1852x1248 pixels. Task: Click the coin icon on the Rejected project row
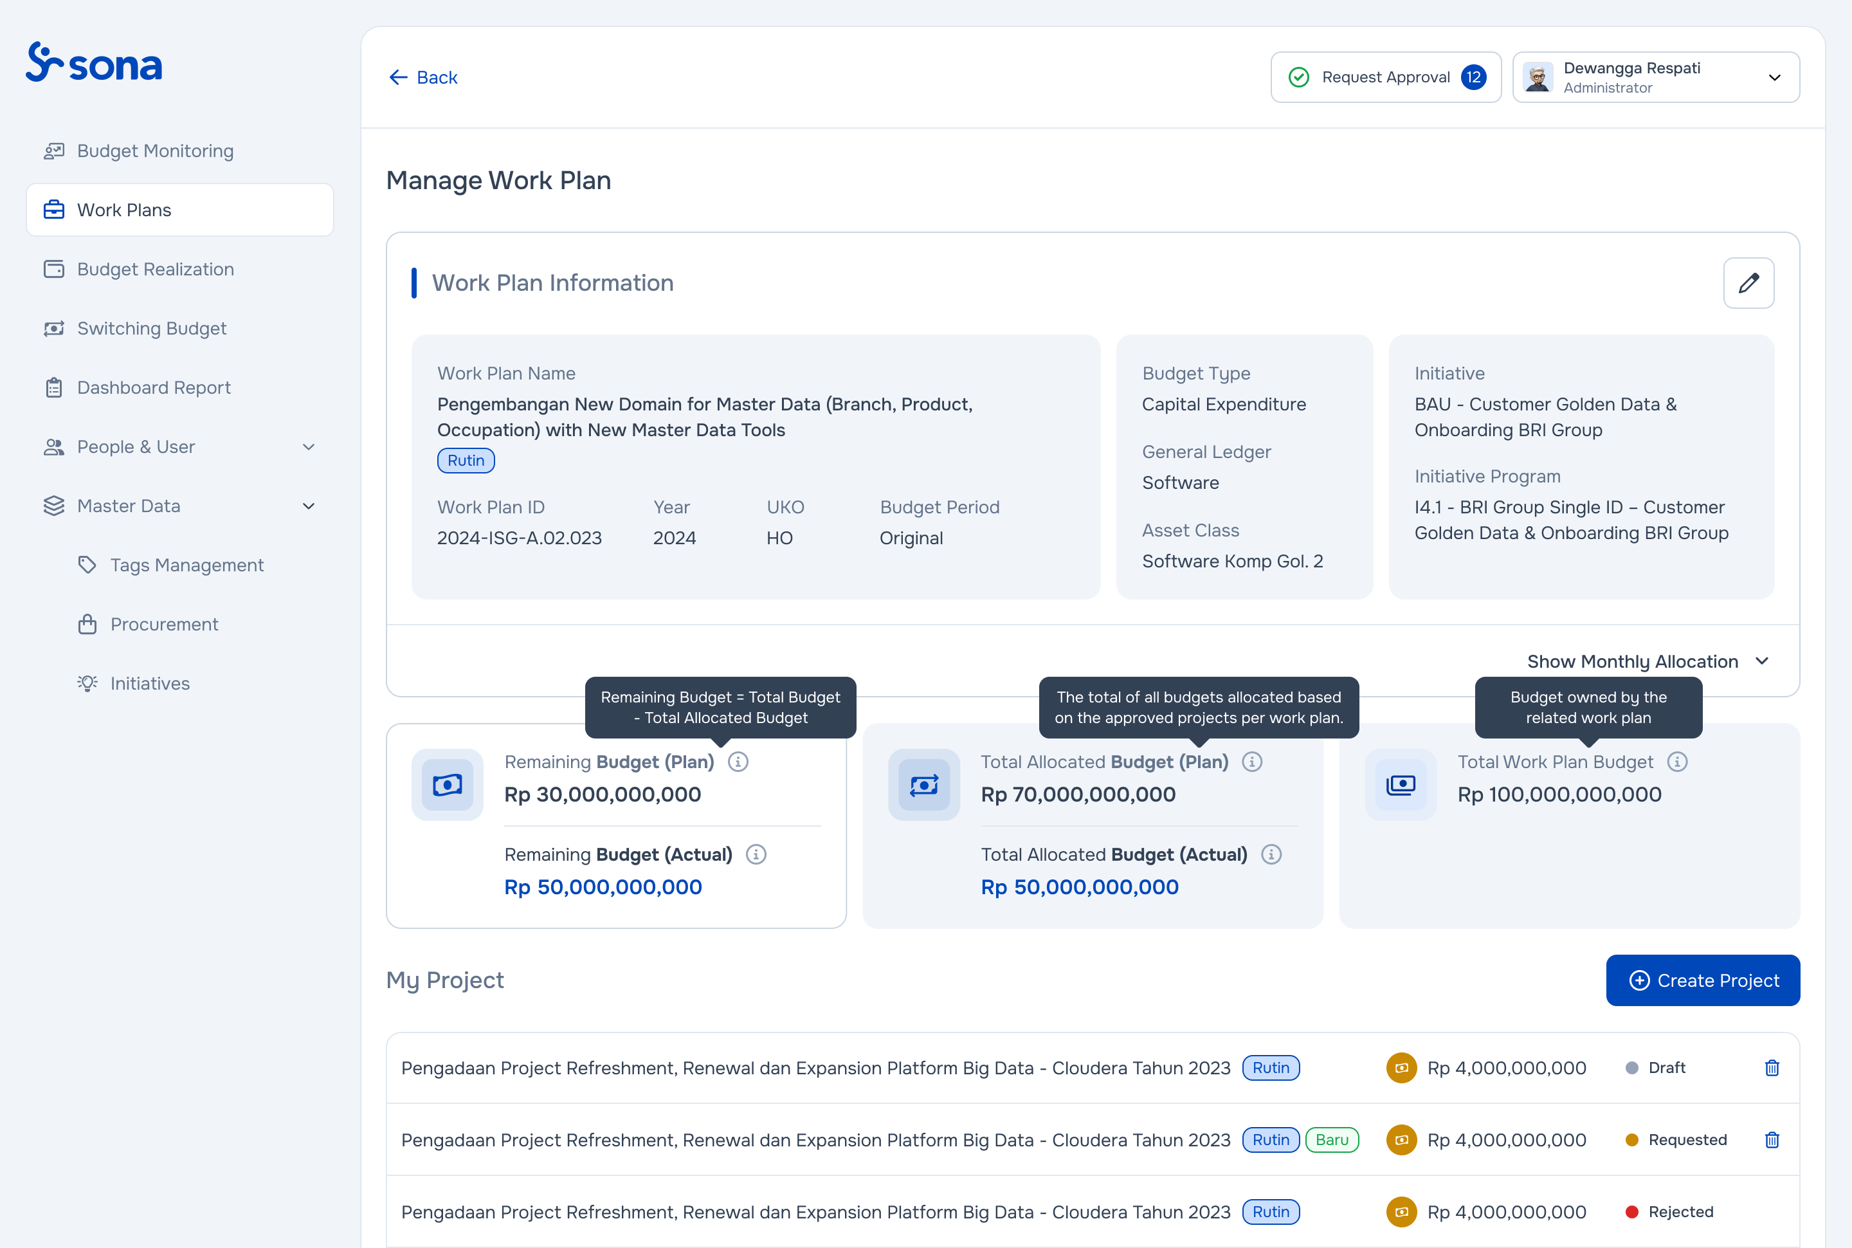(x=1401, y=1212)
